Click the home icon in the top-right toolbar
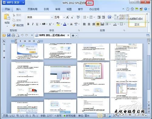Image resolution: width=152 pixels, height=119 pixels. coord(132,9)
